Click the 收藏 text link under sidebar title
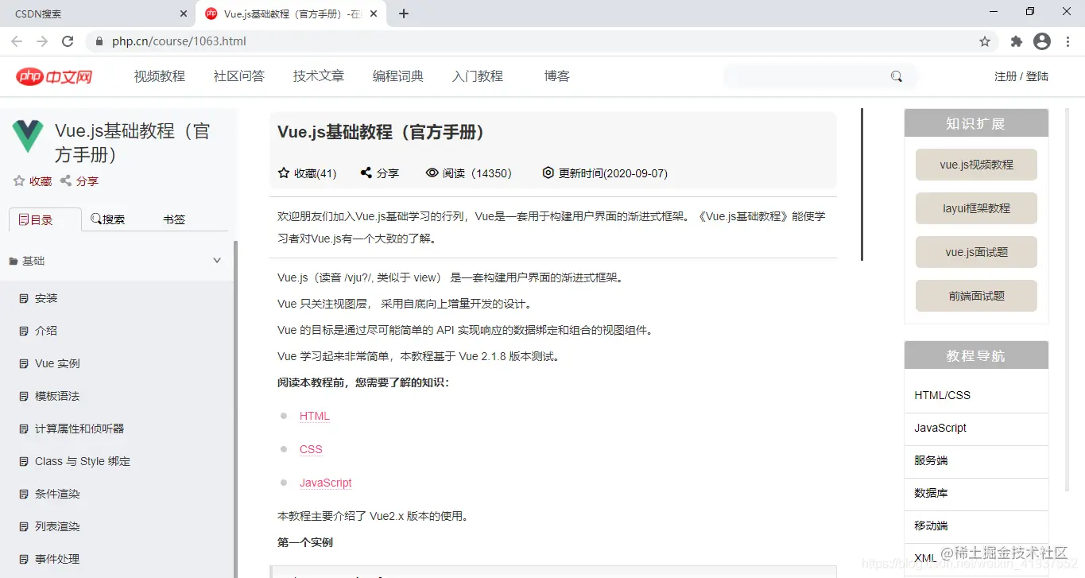This screenshot has height=578, width=1085. 41,181
